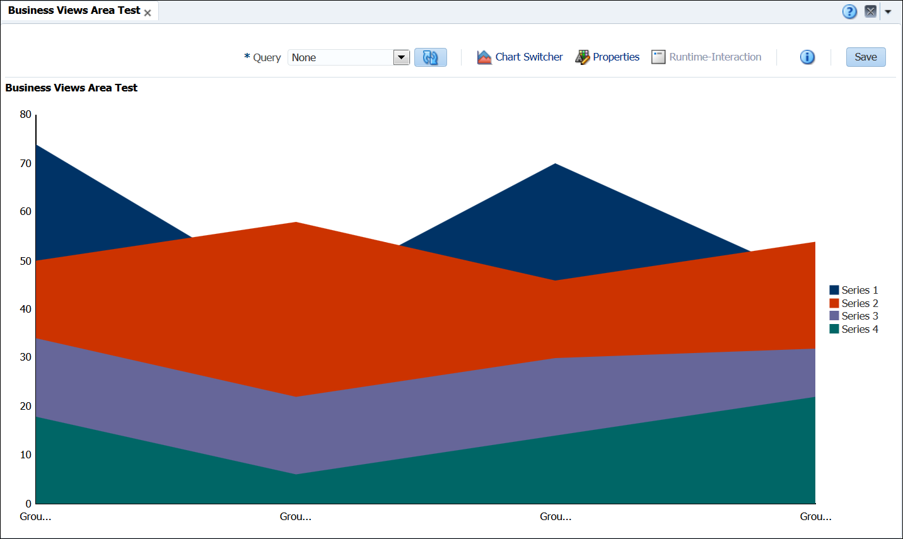Close the Business Views Area Test tab
The image size is (903, 539).
(x=148, y=13)
